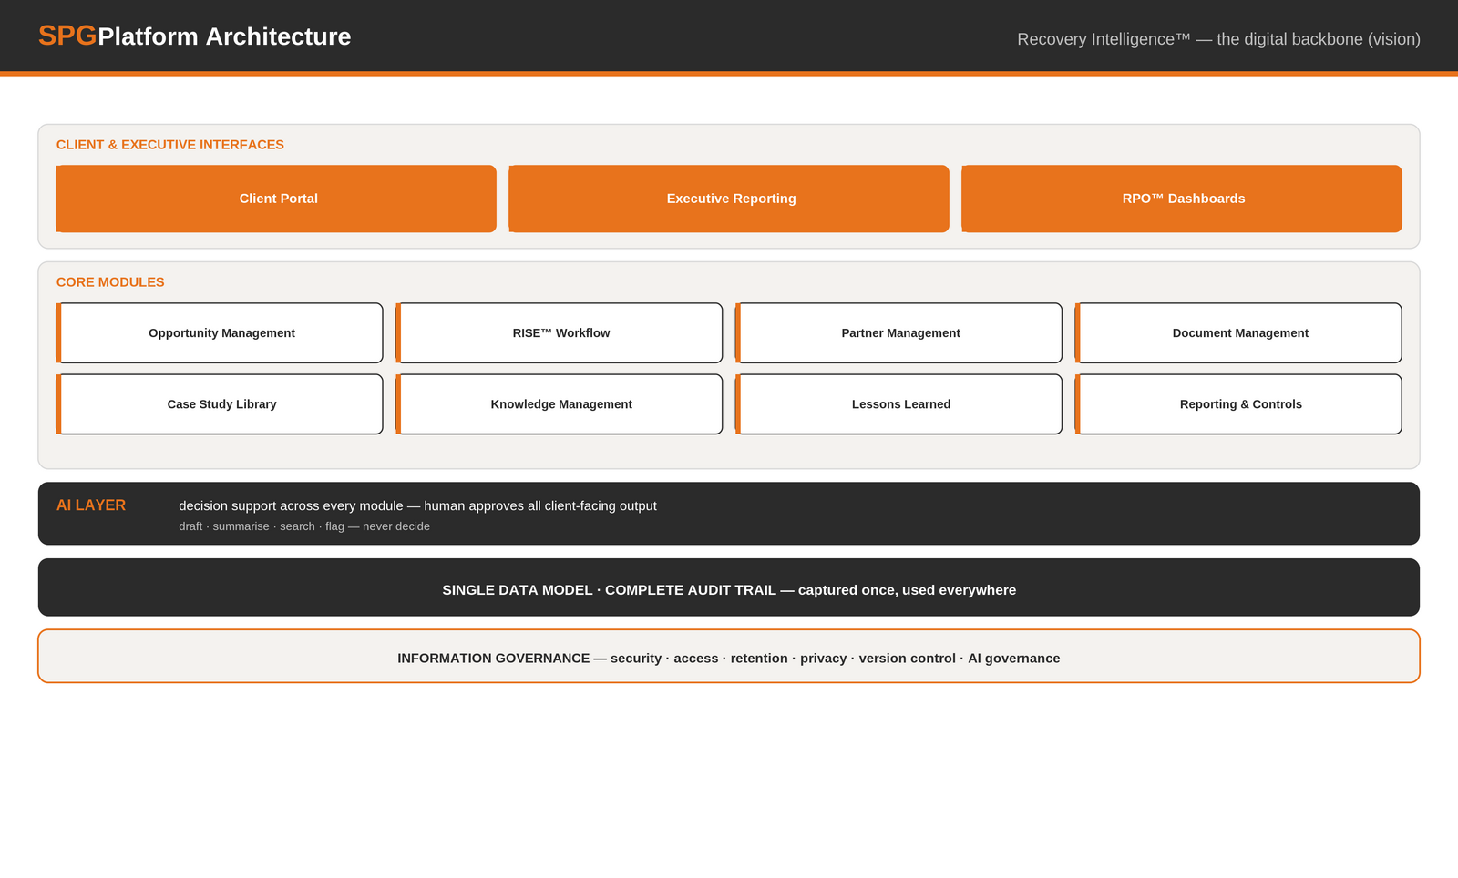
Task: Click the CLIENT & EXECUTIVE INTERFACES heading
Action: pos(170,145)
